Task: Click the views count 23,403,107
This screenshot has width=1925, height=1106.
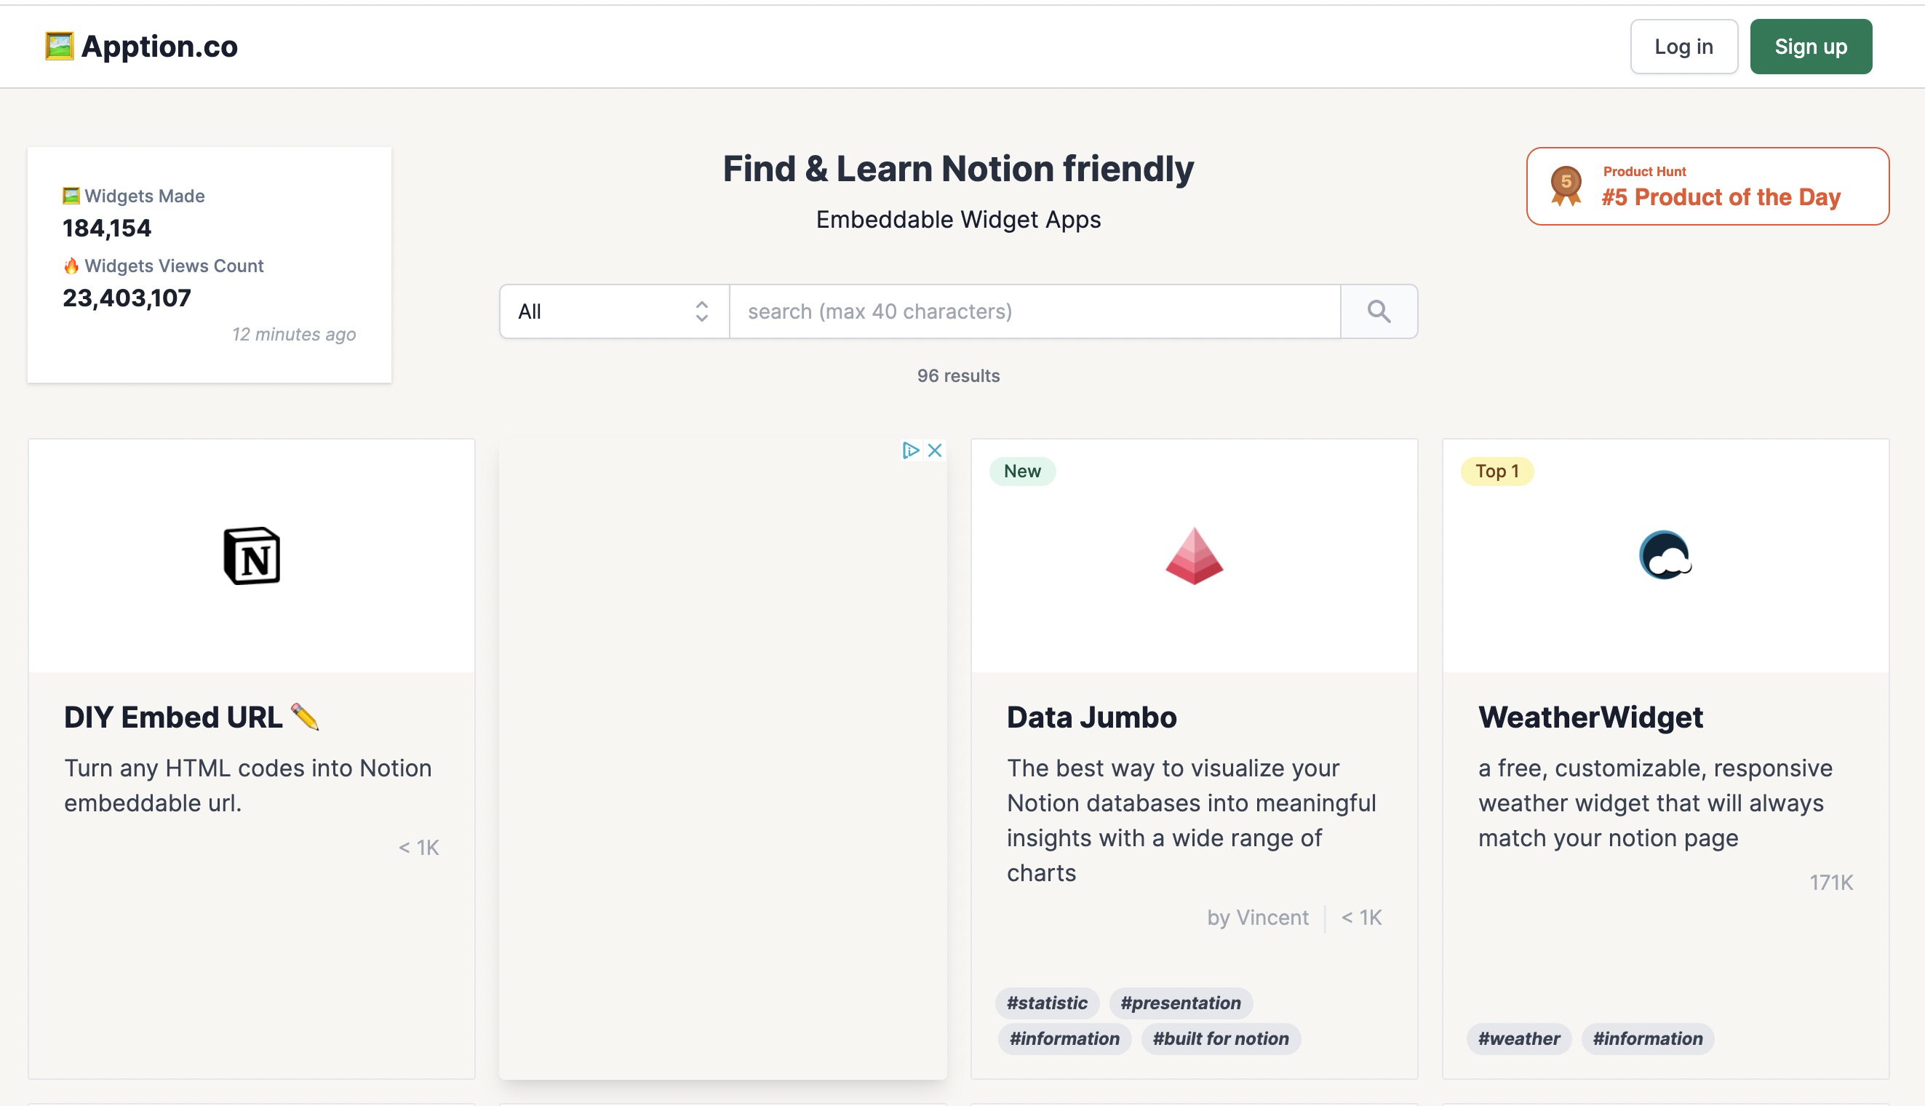Action: 127,298
